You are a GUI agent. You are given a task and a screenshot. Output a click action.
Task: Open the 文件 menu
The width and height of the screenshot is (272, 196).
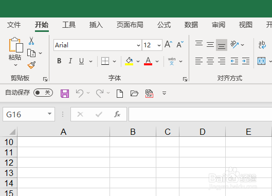coord(14,25)
